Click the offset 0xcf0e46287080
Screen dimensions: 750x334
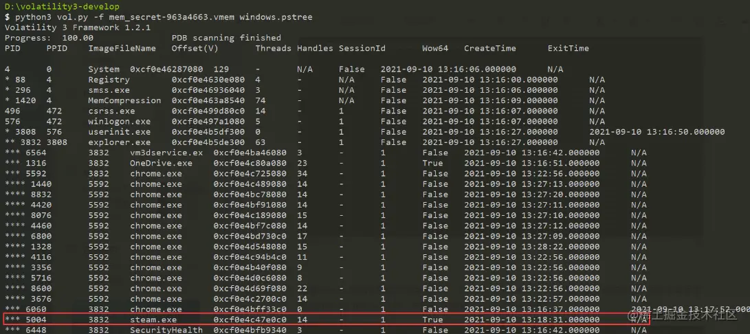click(x=166, y=69)
